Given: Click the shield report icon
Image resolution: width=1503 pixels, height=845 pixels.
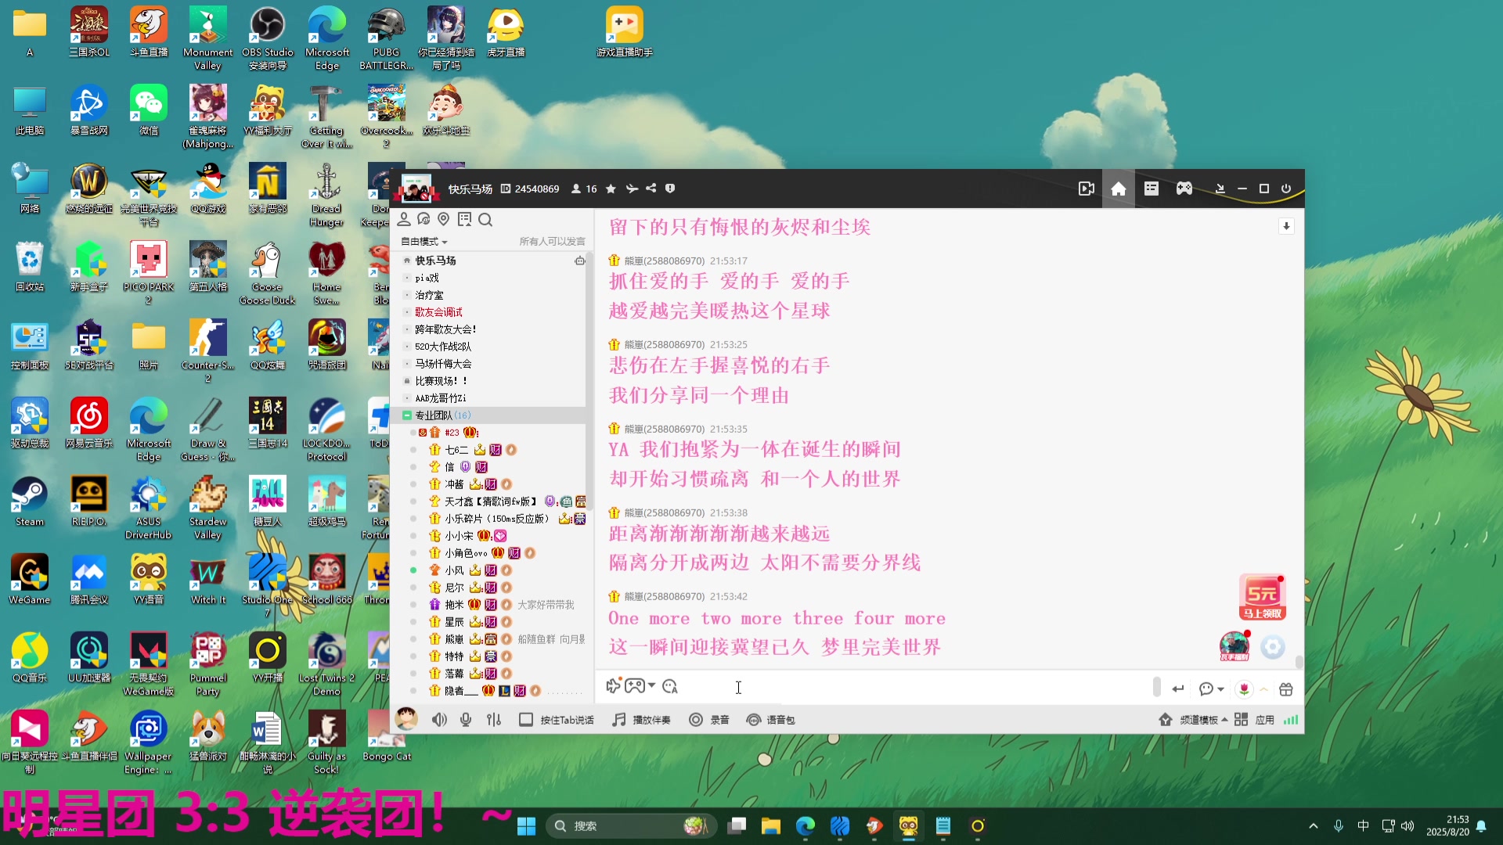Looking at the screenshot, I should [x=670, y=189].
